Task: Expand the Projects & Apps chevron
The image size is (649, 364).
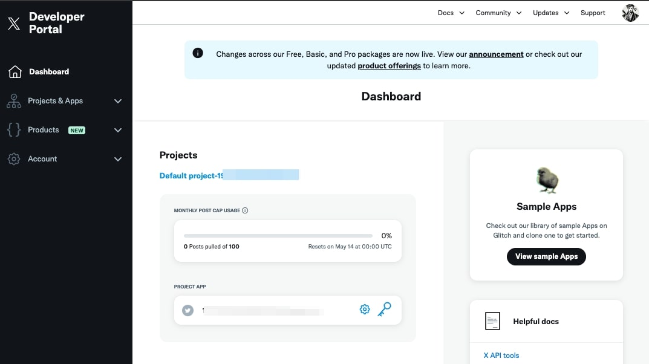Action: pos(118,101)
